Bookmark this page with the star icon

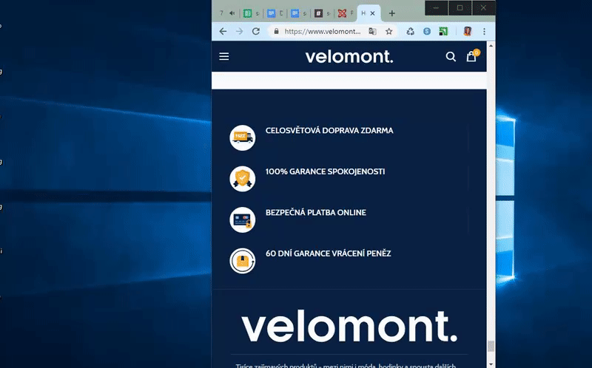click(389, 31)
